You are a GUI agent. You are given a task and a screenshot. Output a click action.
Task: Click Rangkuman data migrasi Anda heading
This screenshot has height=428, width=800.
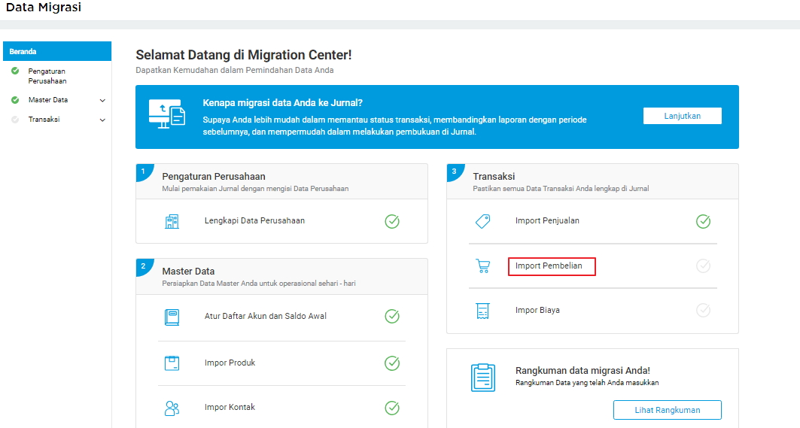(x=583, y=371)
